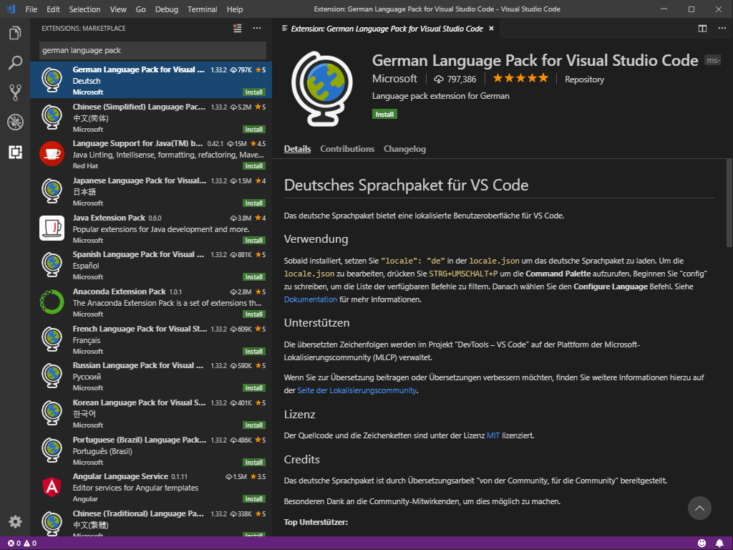The image size is (733, 550).
Task: Open the Search view in activity bar
Action: (15, 63)
